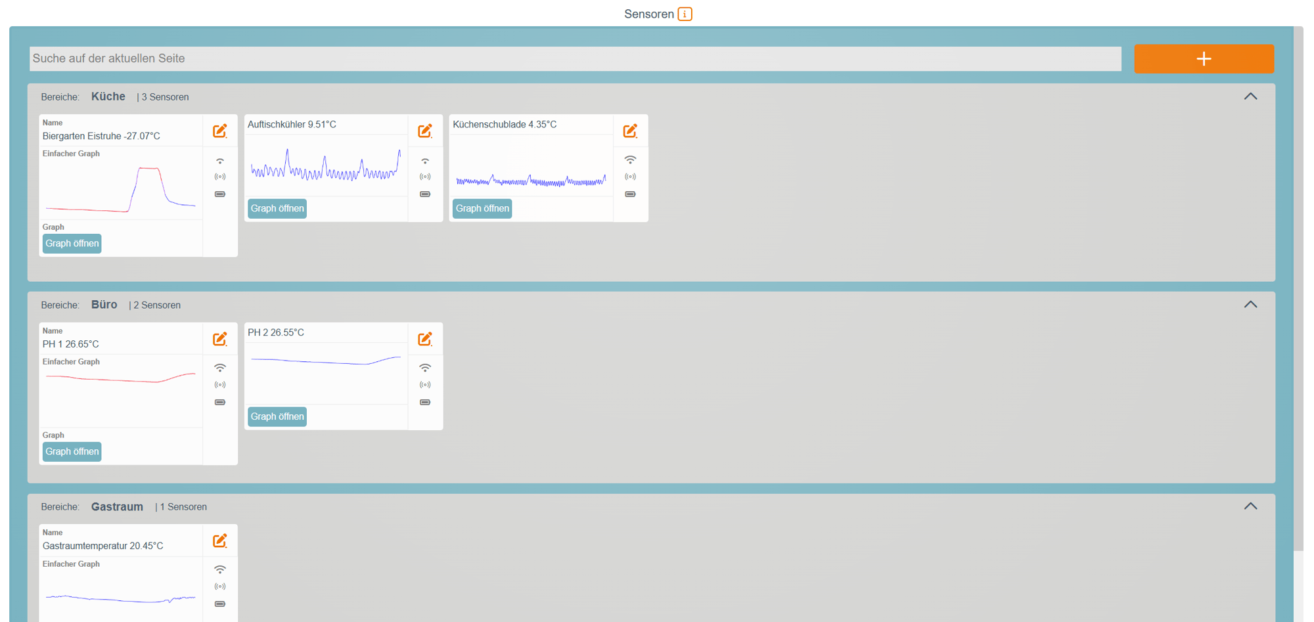Image resolution: width=1314 pixels, height=622 pixels.
Task: Focus the page search field
Action: pyautogui.click(x=576, y=58)
